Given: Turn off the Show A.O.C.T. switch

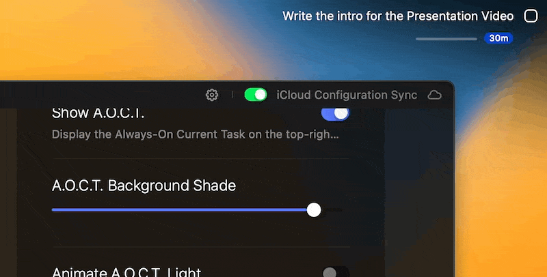Looking at the screenshot, I should tap(335, 113).
